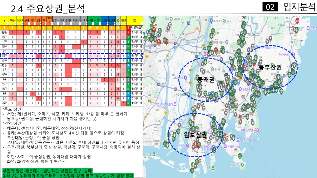
Task: Select the 스벅2 column header cell
Action: 91,21
